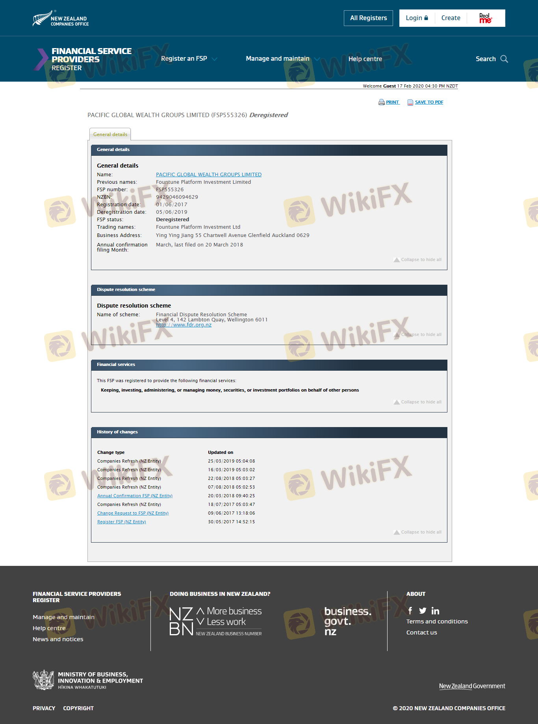
Task: Click the SAVE TO PDF link
Action: (429, 103)
